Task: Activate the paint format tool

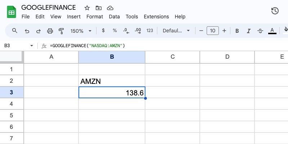Action: (61, 31)
